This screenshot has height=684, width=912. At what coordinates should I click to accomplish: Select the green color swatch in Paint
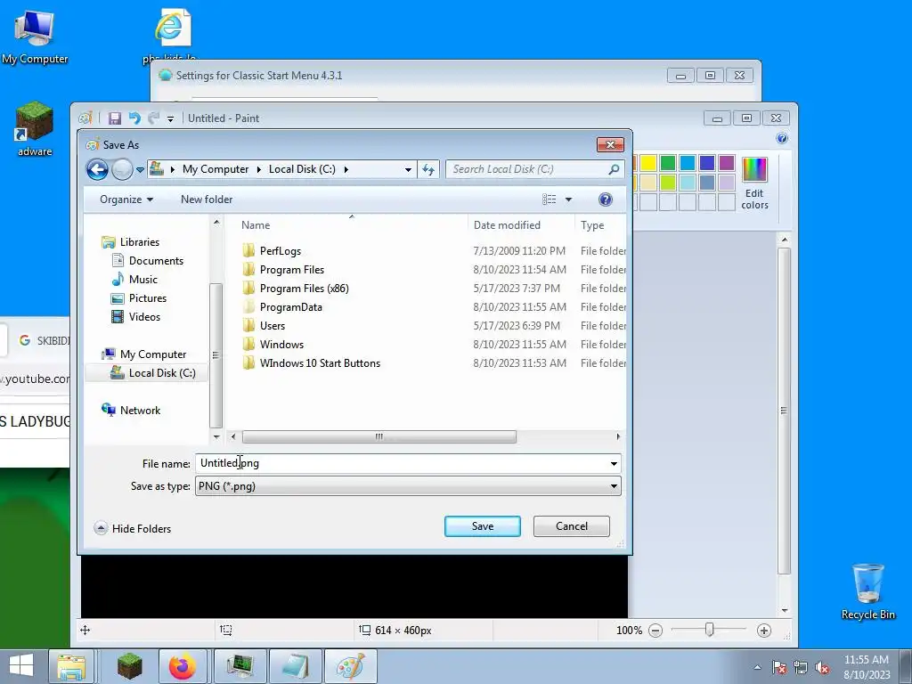tap(668, 163)
